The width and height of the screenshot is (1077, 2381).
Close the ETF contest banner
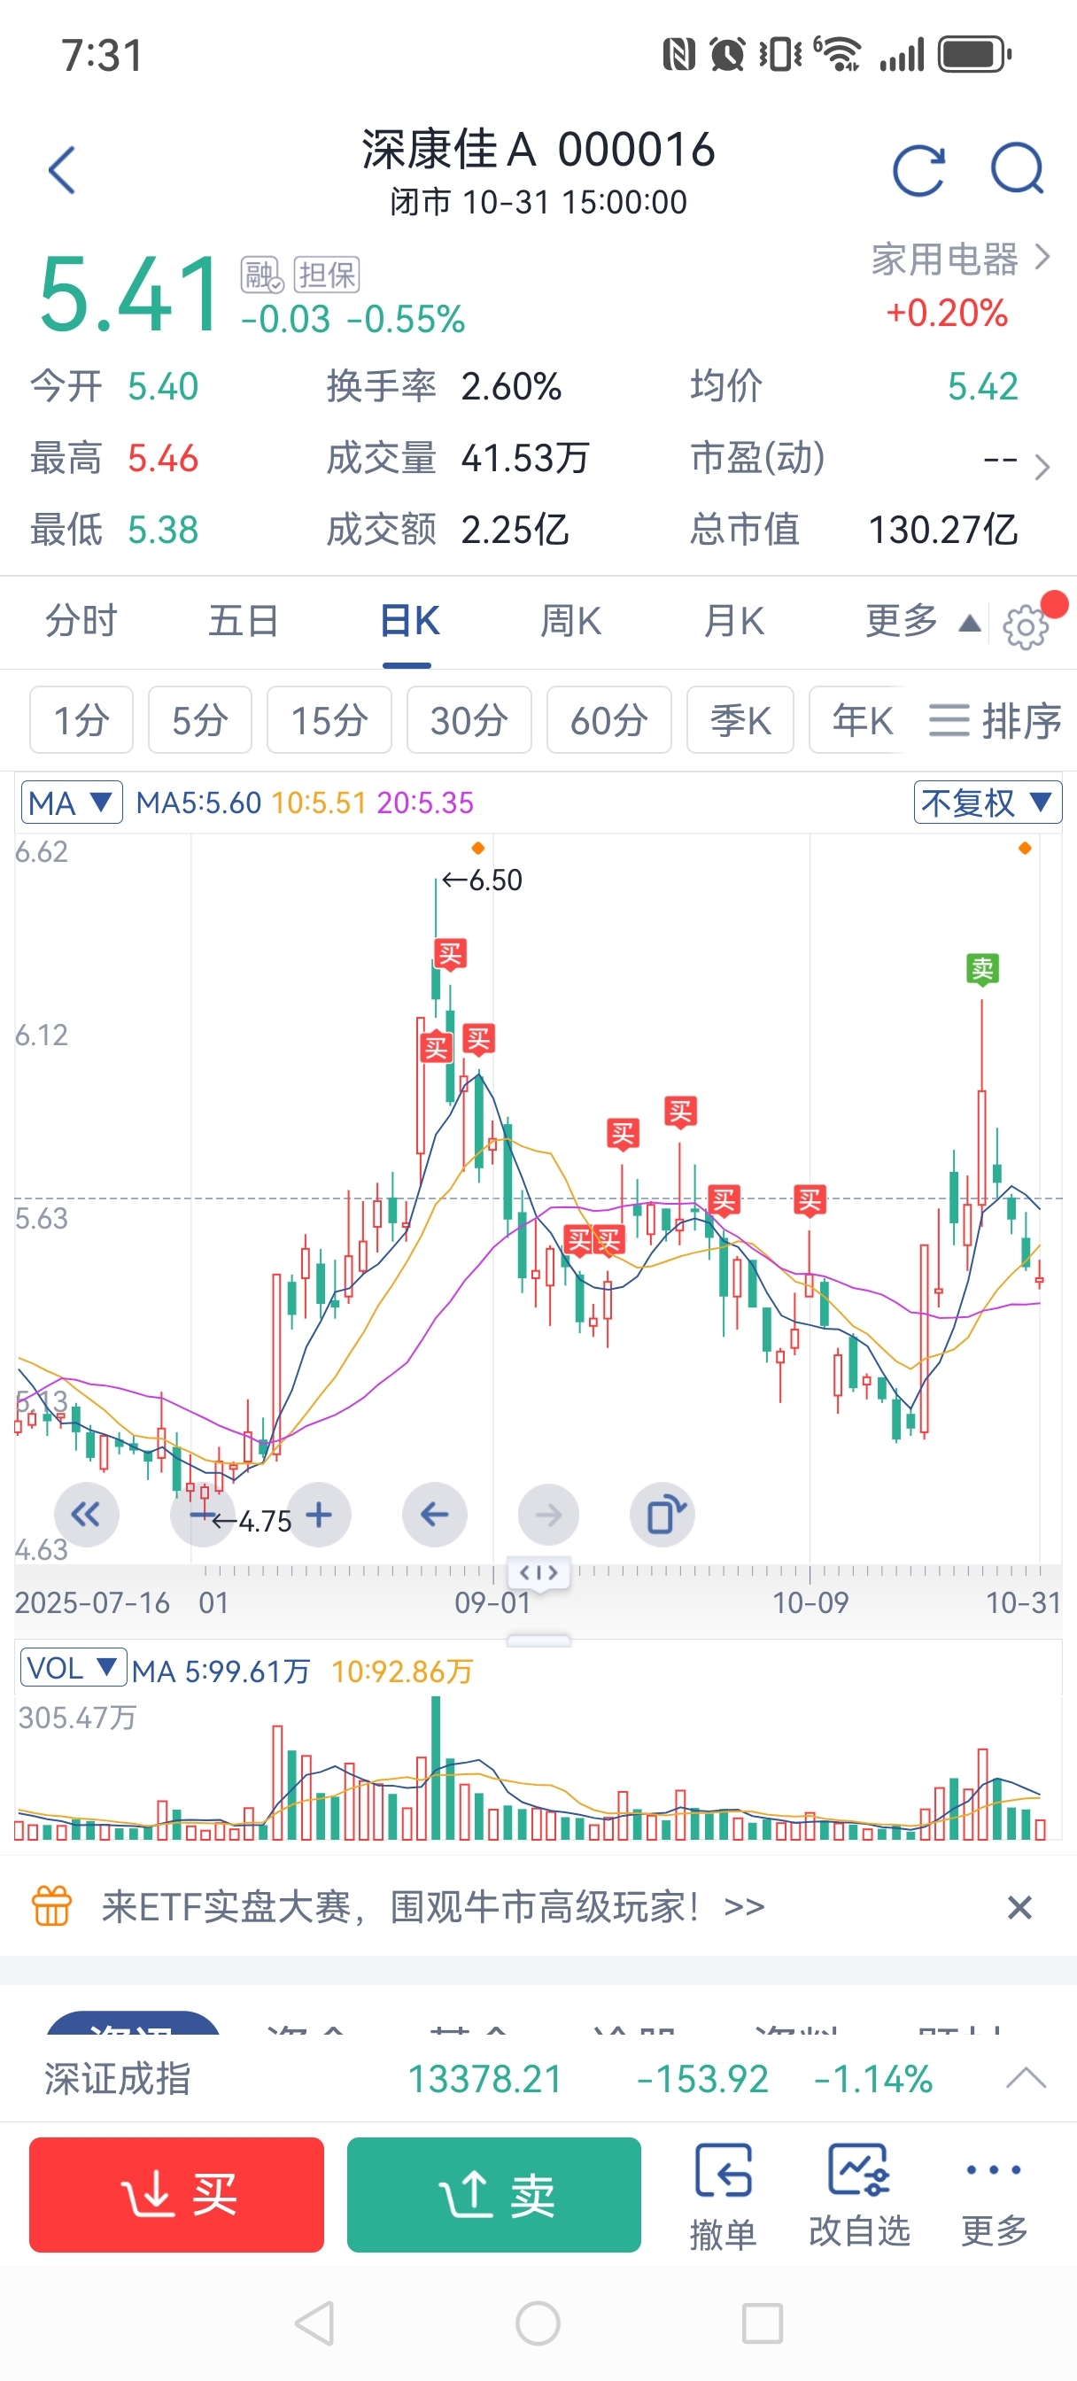(x=1019, y=1907)
